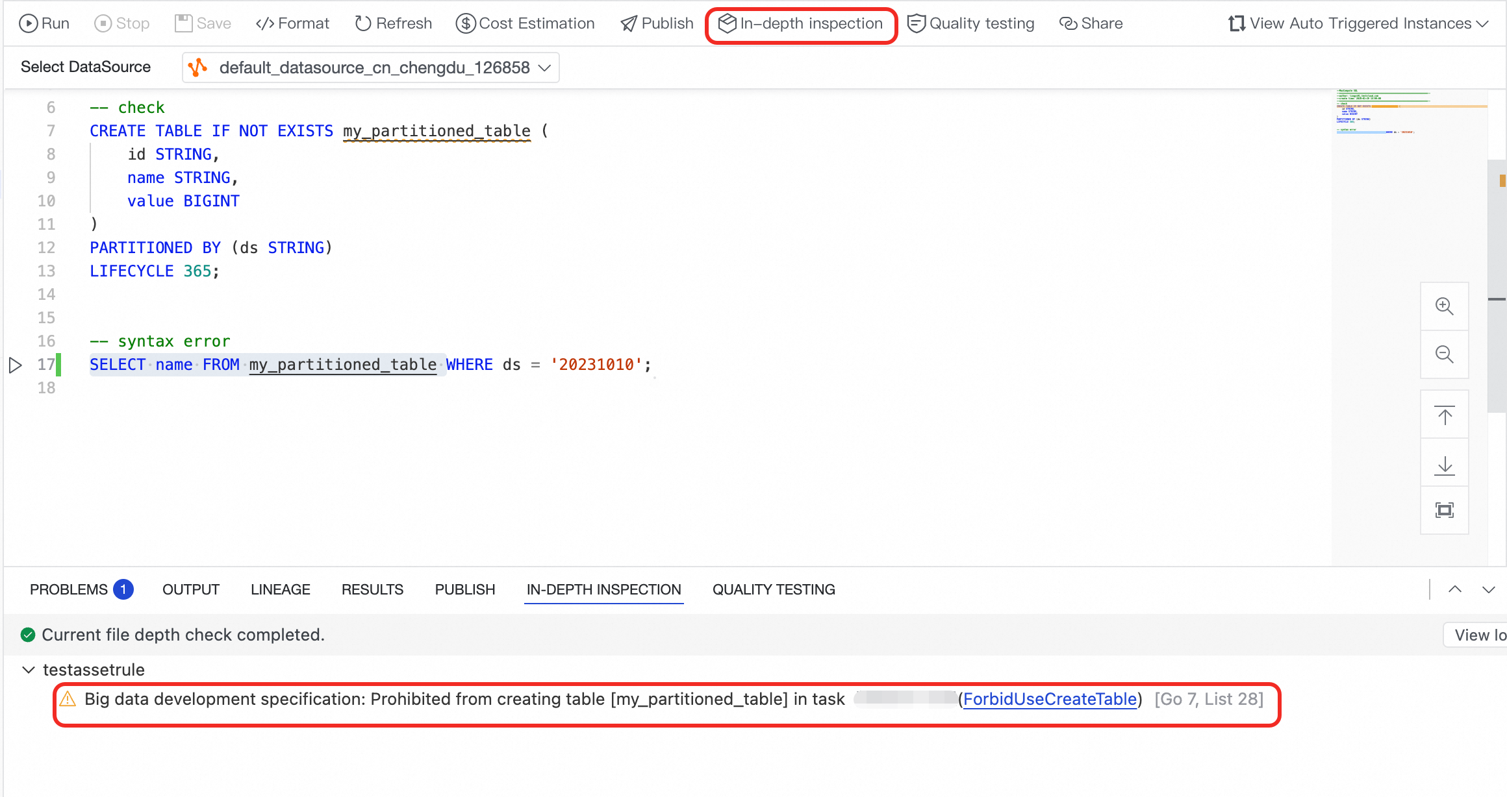Click the '20231010' string literal
The width and height of the screenshot is (1507, 797).
click(596, 365)
